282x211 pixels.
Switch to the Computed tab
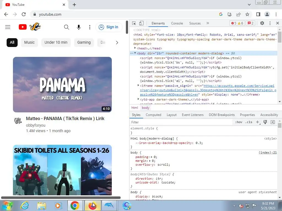point(153,115)
